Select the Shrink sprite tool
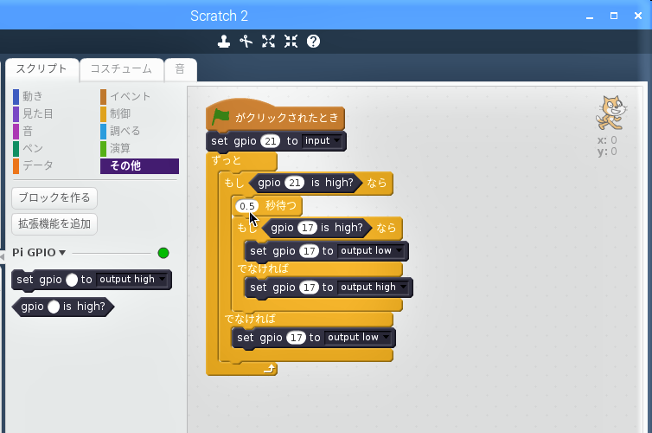 (x=291, y=42)
